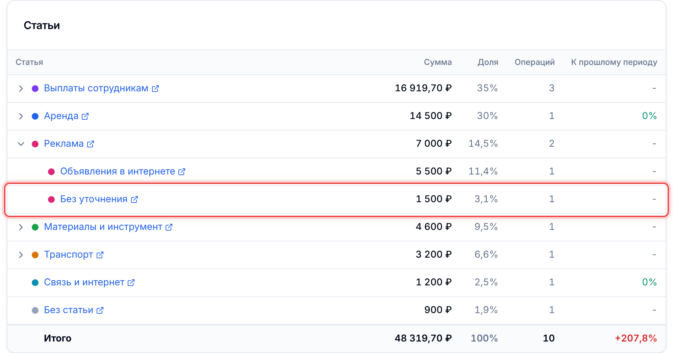The height and width of the screenshot is (353, 673).
Task: Open the Связь и интернет link
Action: (x=84, y=282)
